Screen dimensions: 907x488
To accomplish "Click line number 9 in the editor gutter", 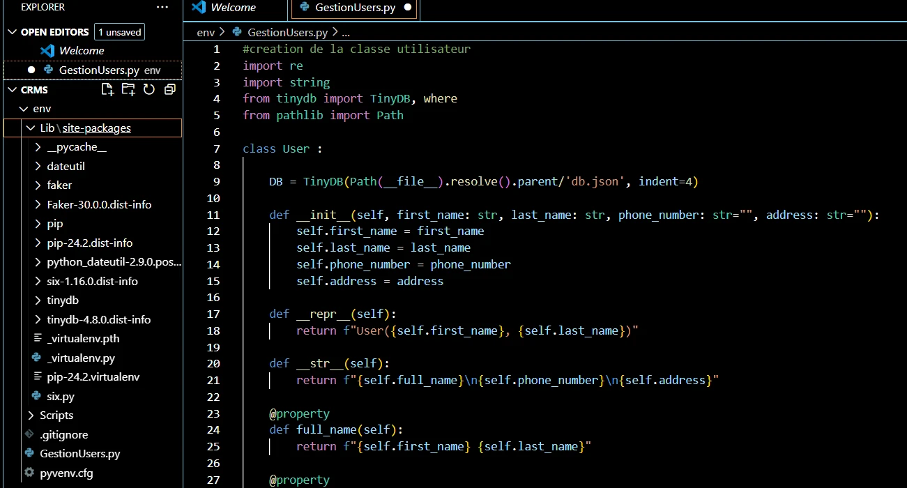I will [216, 181].
